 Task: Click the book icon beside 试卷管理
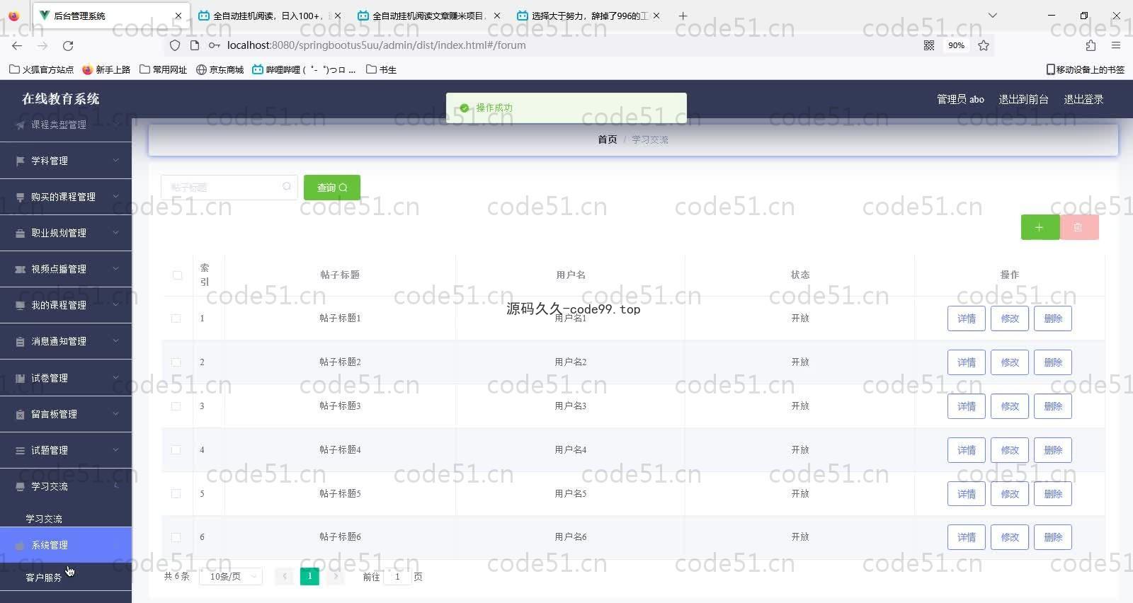pos(21,378)
